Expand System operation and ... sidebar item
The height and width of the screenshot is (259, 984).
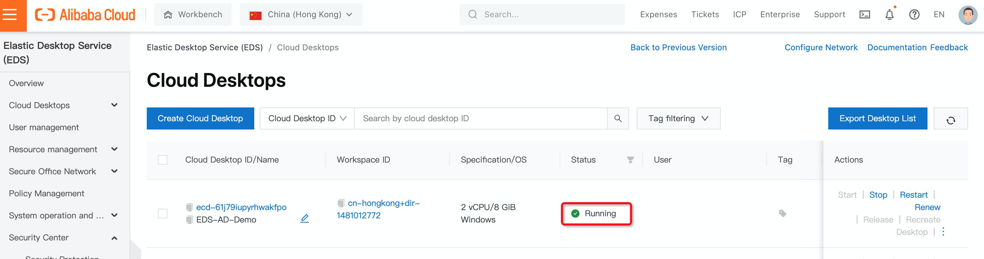114,215
